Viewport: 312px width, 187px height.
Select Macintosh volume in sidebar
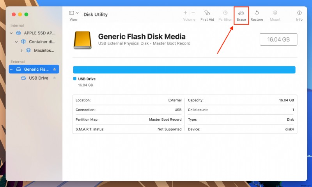pos(34,51)
